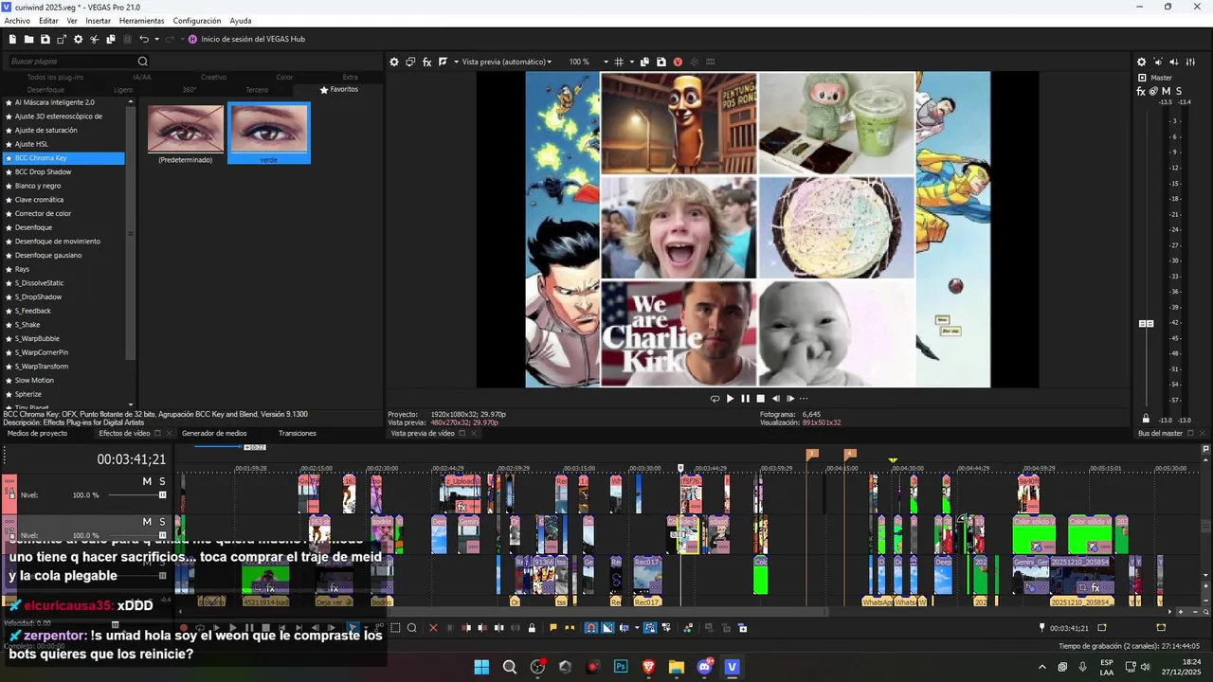Image resolution: width=1213 pixels, height=682 pixels.
Task: Solo the first video track
Action: (x=162, y=481)
